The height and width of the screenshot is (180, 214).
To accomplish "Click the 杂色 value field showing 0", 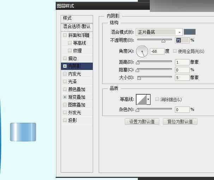I will point(182,110).
